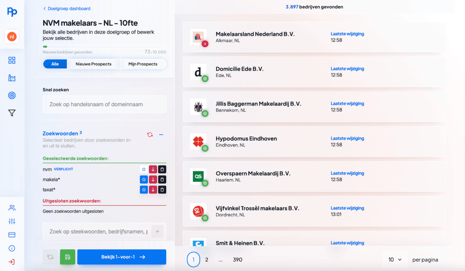Toggle the star for nvm keyword
Image resolution: width=465 pixels, height=271 pixels.
143,169
